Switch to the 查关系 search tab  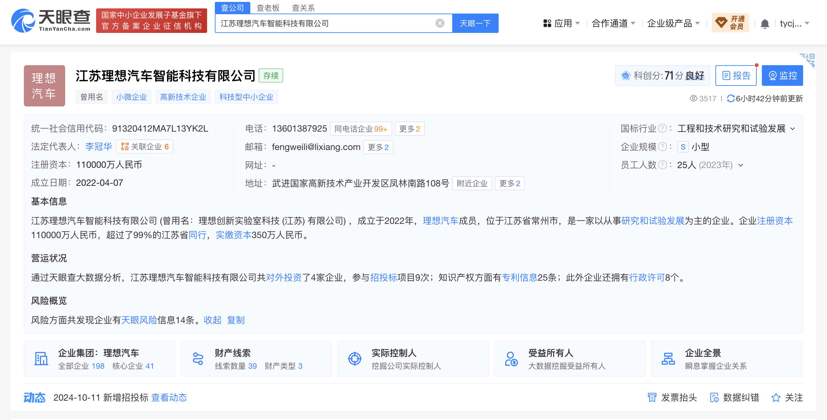[x=303, y=8]
